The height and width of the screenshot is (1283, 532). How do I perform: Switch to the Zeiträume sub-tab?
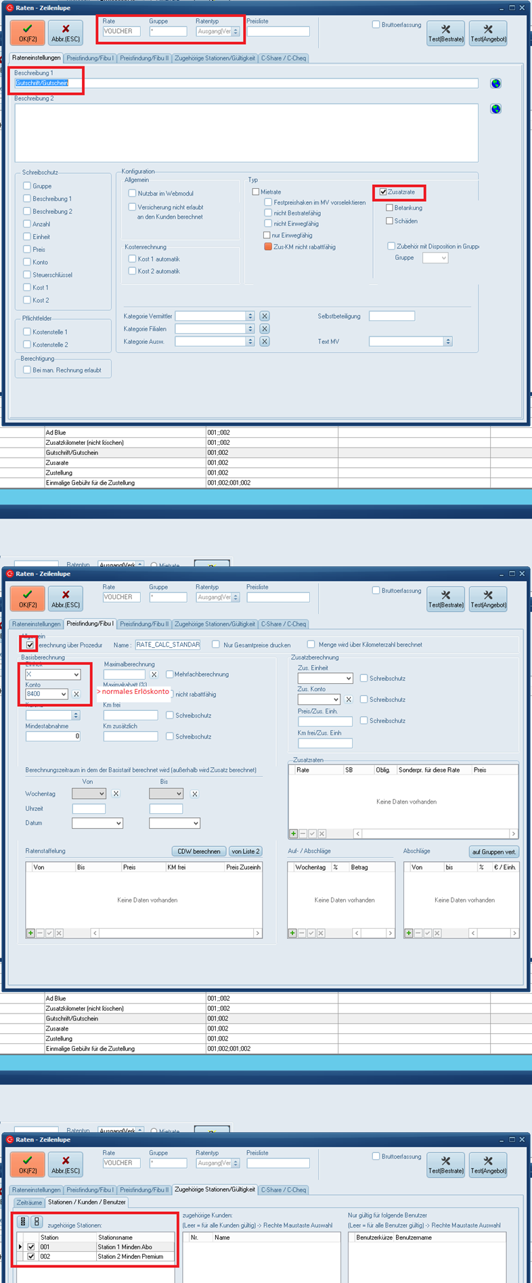[x=29, y=1202]
